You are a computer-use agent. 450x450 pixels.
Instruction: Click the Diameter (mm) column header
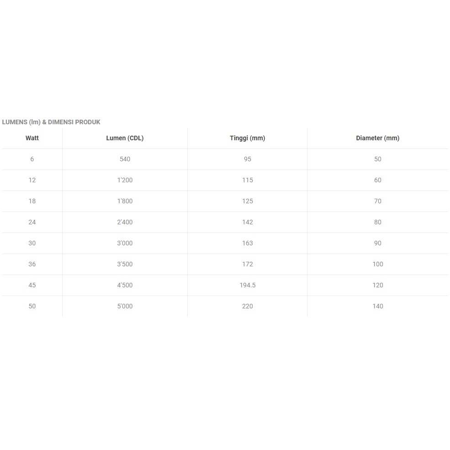(x=377, y=138)
